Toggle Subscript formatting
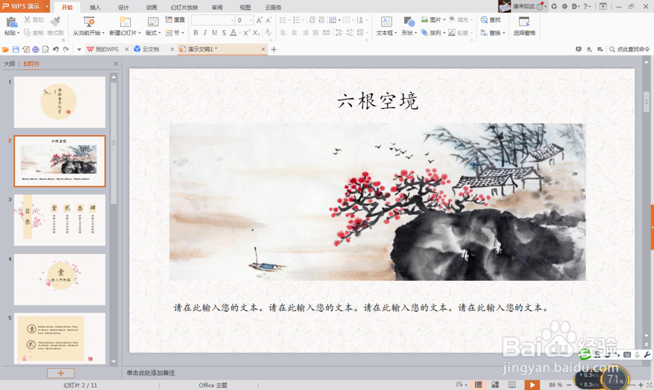 256,33
